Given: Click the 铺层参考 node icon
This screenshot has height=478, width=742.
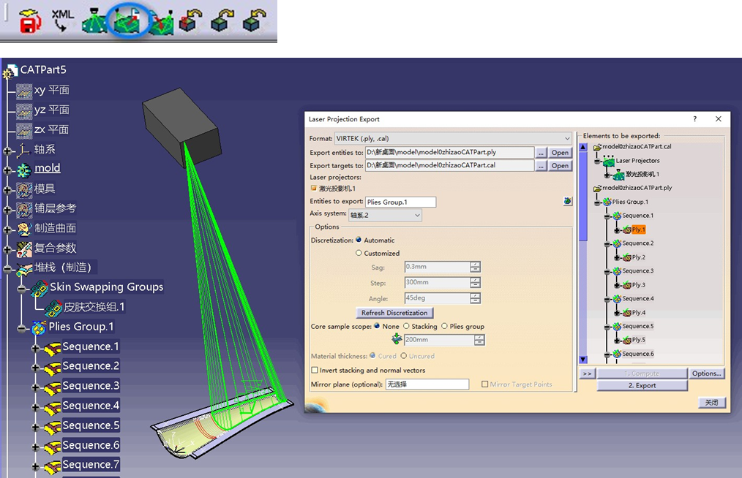Looking at the screenshot, I should click(x=23, y=210).
